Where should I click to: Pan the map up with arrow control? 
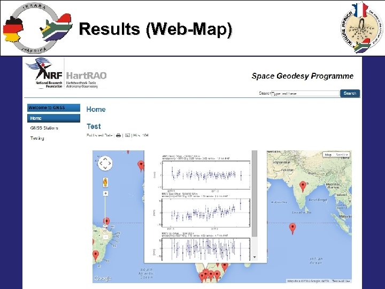pyautogui.click(x=105, y=159)
